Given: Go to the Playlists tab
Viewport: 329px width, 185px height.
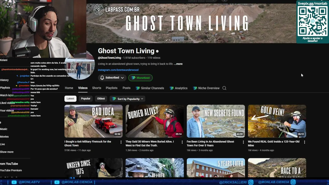Looking at the screenshot, I should (x=112, y=88).
